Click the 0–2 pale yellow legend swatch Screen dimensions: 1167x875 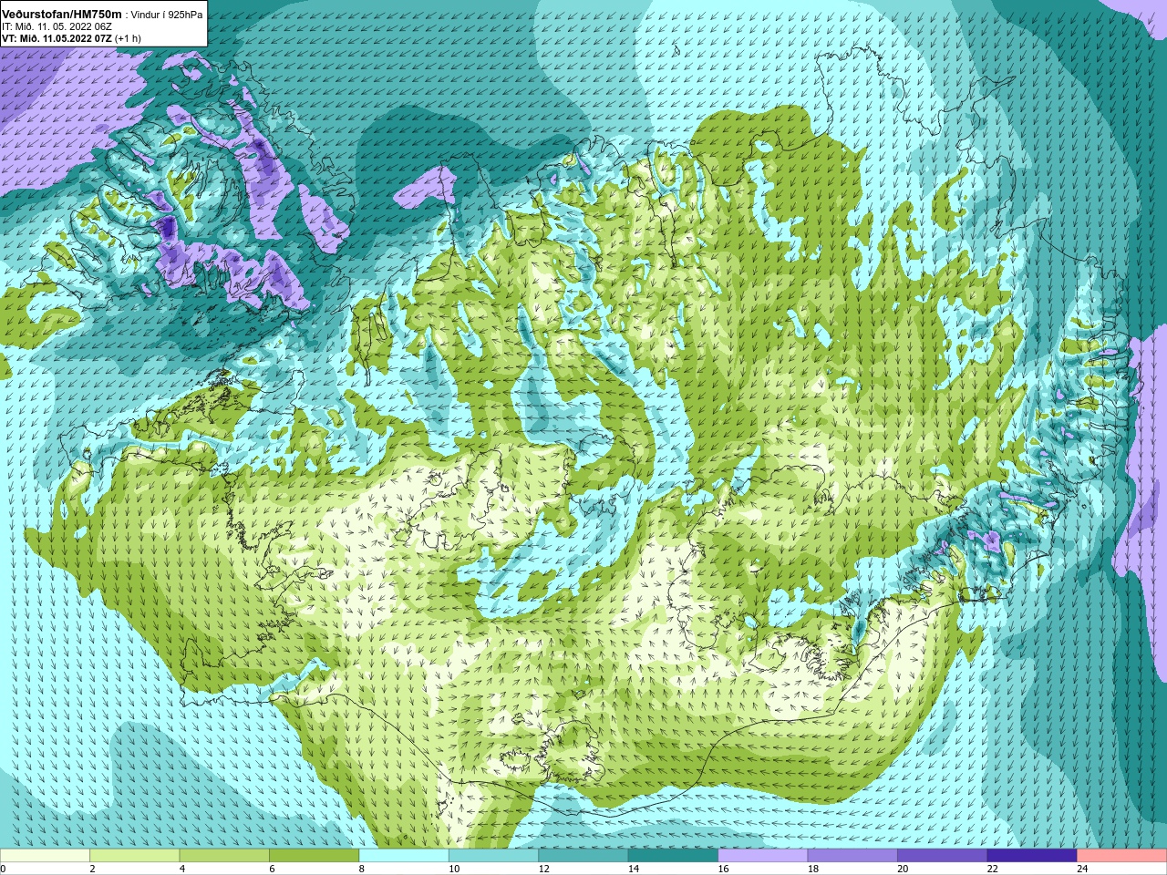[x=45, y=856]
